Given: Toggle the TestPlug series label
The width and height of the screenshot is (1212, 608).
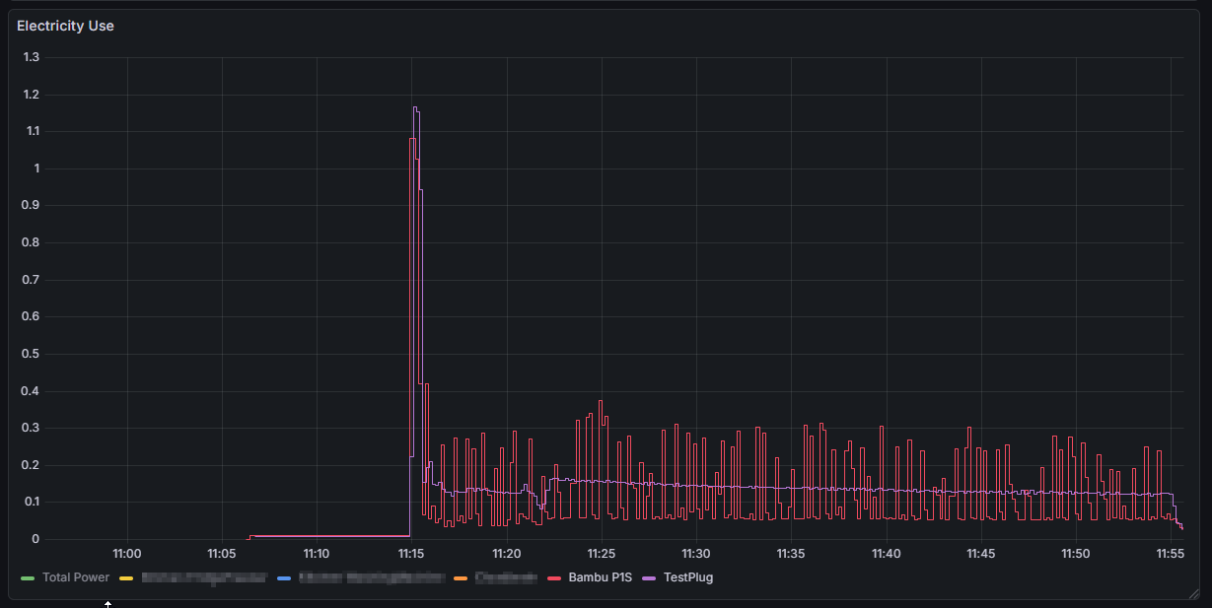Looking at the screenshot, I should pos(687,577).
